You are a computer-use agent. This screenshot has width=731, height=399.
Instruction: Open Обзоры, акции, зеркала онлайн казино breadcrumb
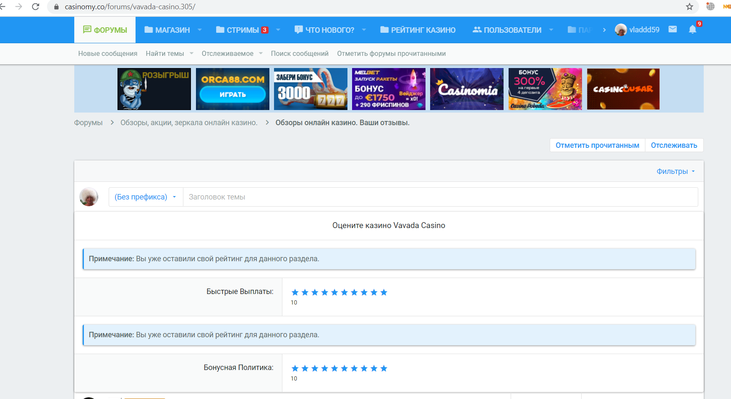(189, 123)
